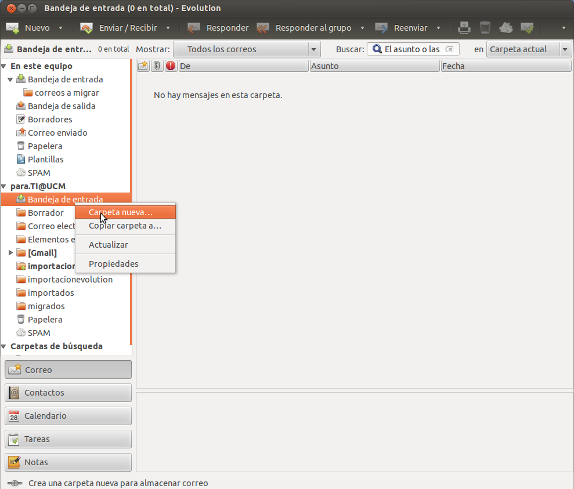Sort by the status envelope column icon
The width and height of the screenshot is (574, 489).
pyautogui.click(x=143, y=66)
